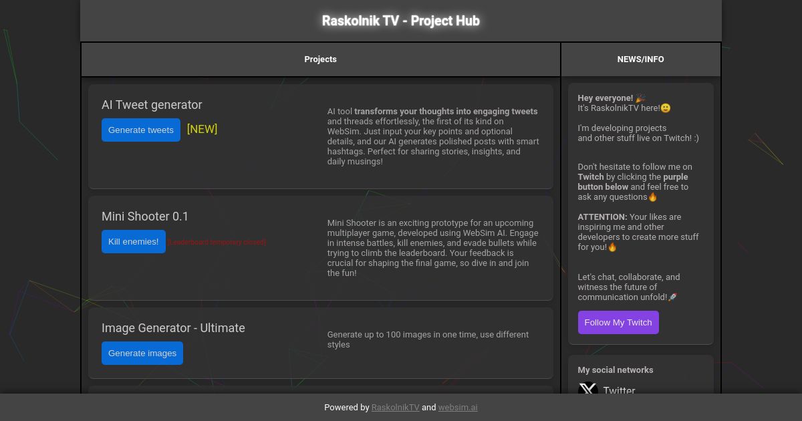Image resolution: width=802 pixels, height=421 pixels.
Task: Click the Twitter label under My social networks
Action: point(619,390)
